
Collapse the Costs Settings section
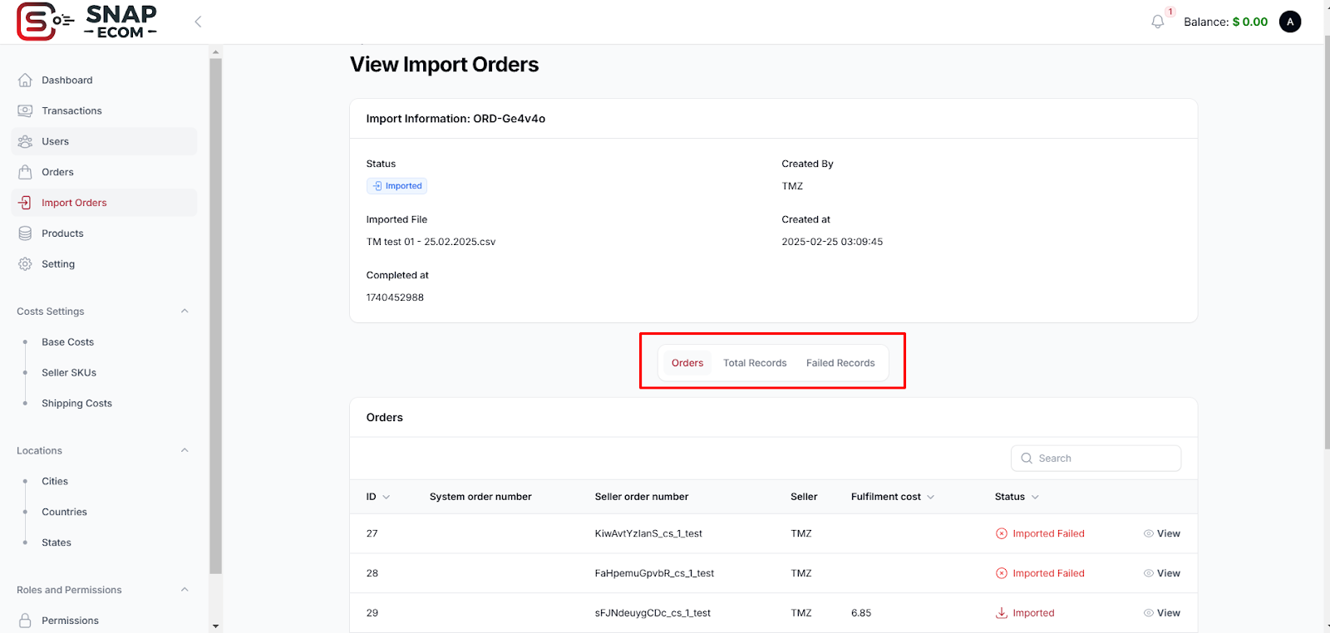coord(185,312)
